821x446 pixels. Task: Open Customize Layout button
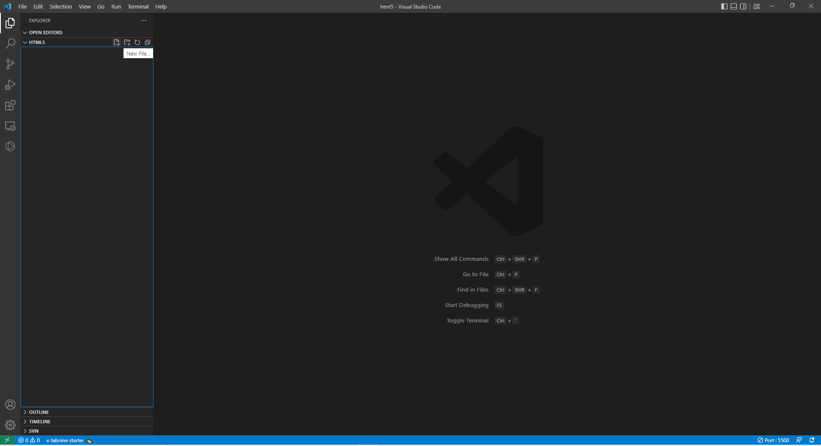pyautogui.click(x=757, y=6)
